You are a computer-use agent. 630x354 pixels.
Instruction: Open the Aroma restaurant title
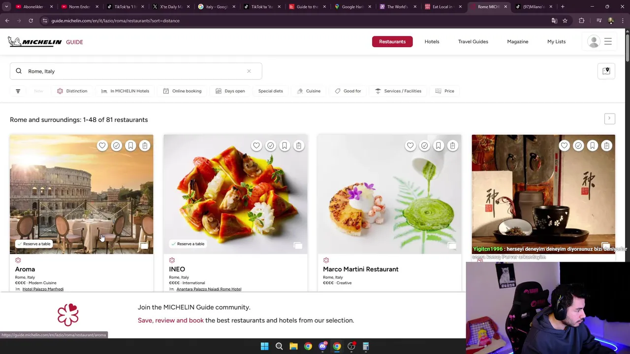pyautogui.click(x=25, y=269)
